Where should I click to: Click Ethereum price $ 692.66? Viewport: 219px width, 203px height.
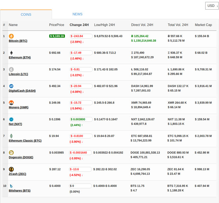pyautogui.click(x=55, y=53)
